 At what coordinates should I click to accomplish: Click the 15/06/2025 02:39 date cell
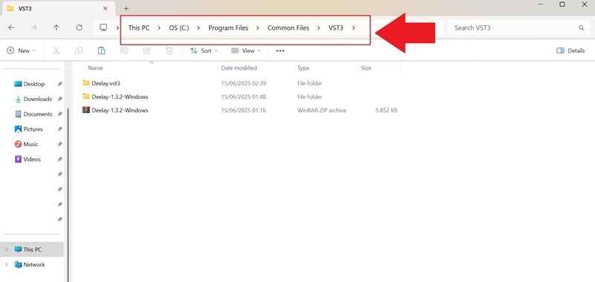coord(244,83)
